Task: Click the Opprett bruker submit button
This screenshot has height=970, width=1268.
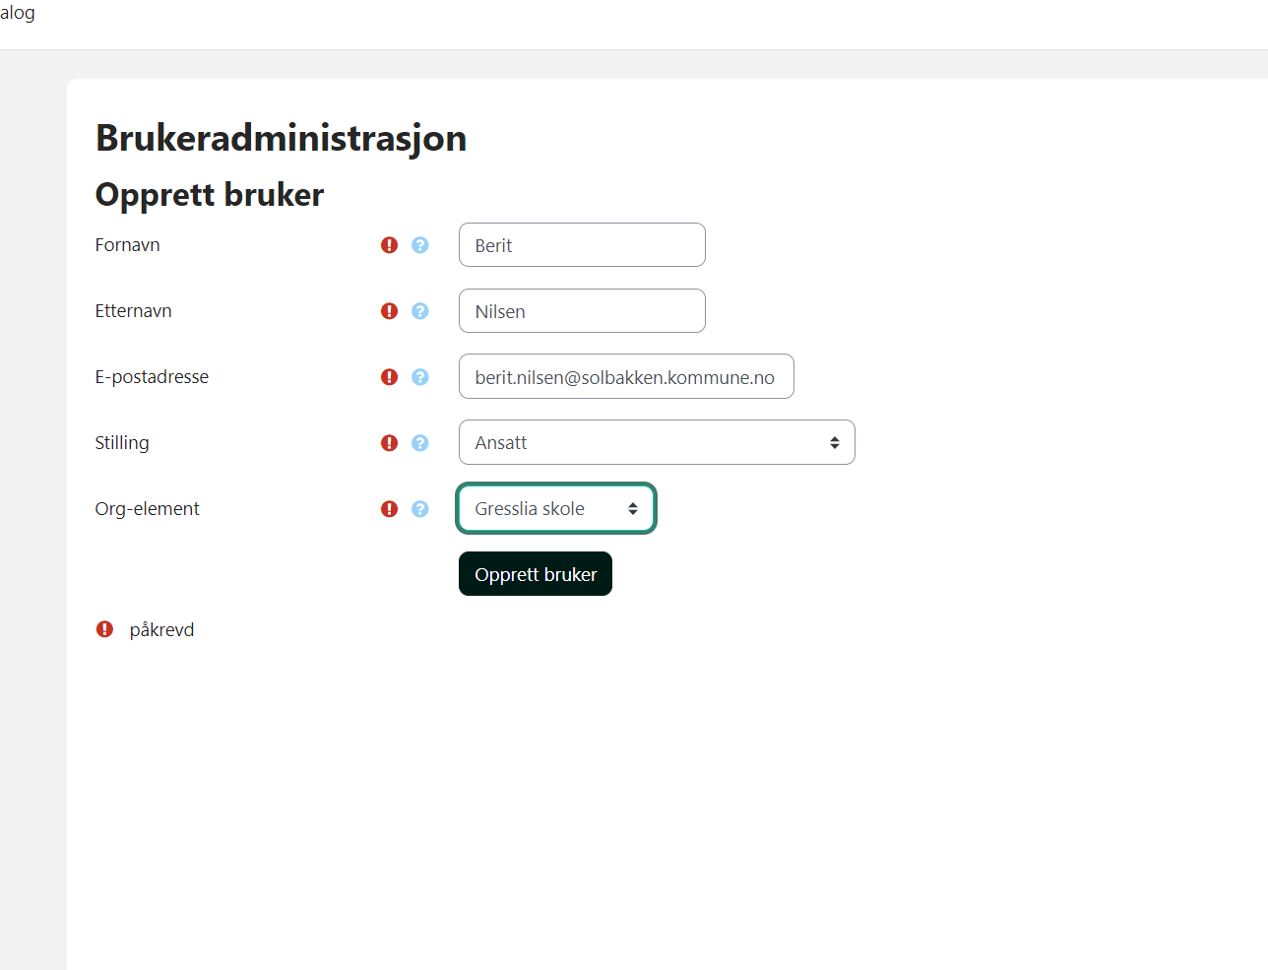Action: (x=536, y=574)
